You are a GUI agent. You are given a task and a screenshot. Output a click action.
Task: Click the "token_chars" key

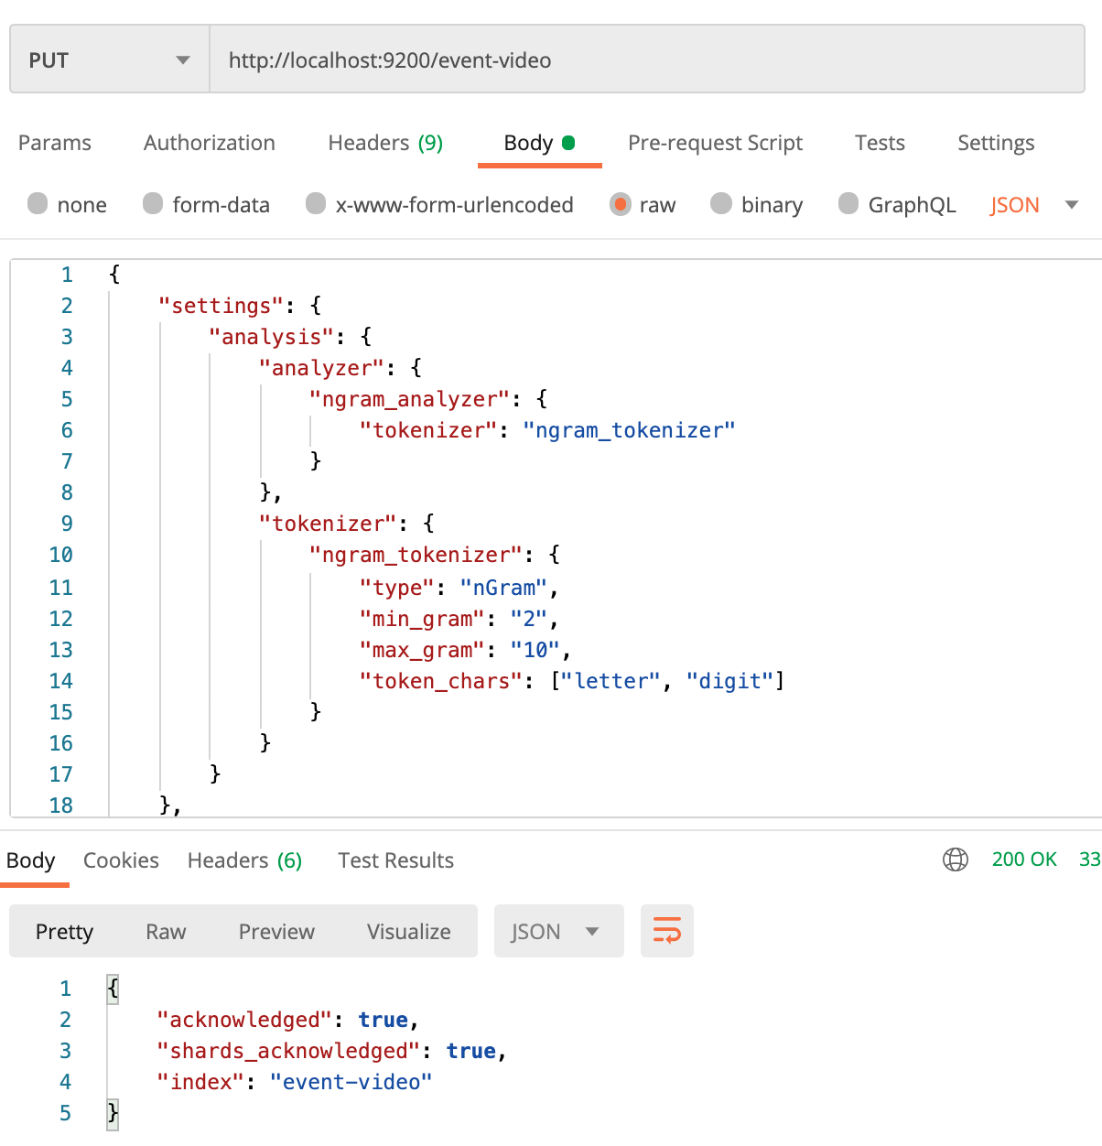coord(441,681)
